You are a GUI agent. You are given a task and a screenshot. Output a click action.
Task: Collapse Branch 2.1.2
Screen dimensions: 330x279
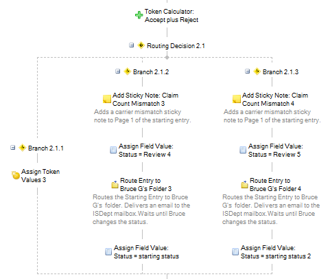coord(117,71)
